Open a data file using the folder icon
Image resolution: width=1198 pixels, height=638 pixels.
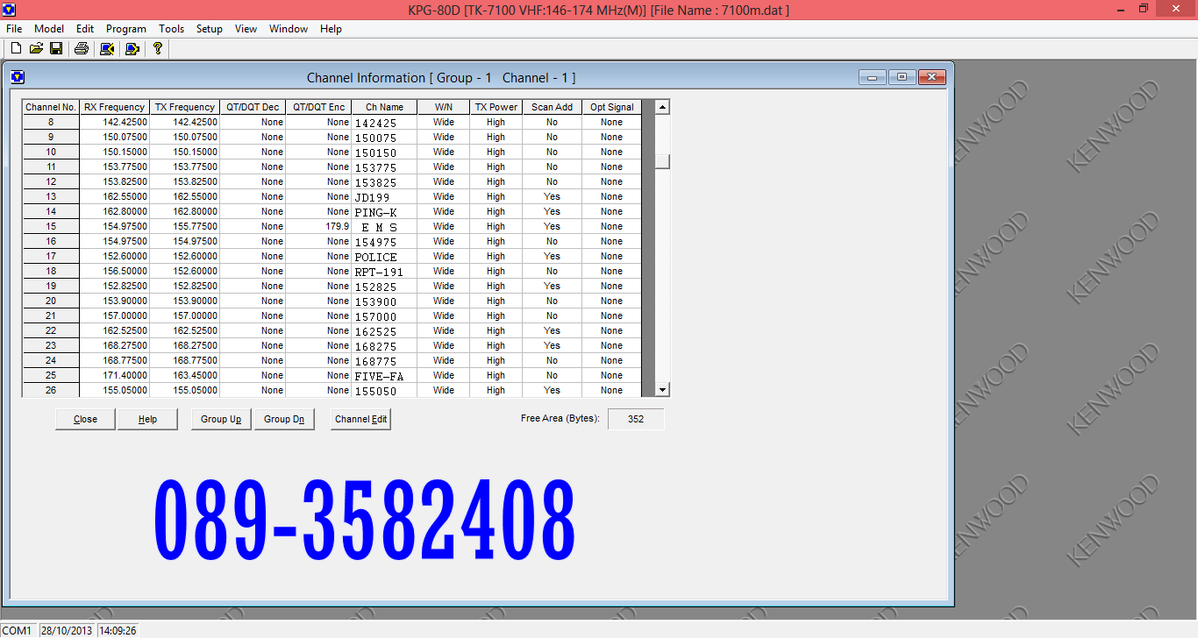[x=36, y=48]
